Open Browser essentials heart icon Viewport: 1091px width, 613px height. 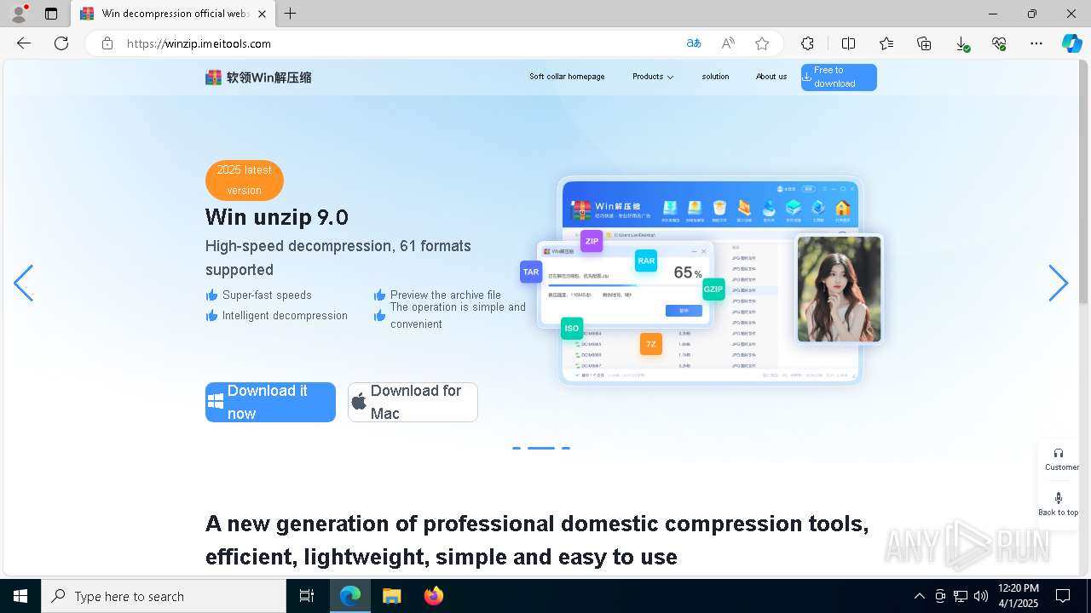pos(999,43)
